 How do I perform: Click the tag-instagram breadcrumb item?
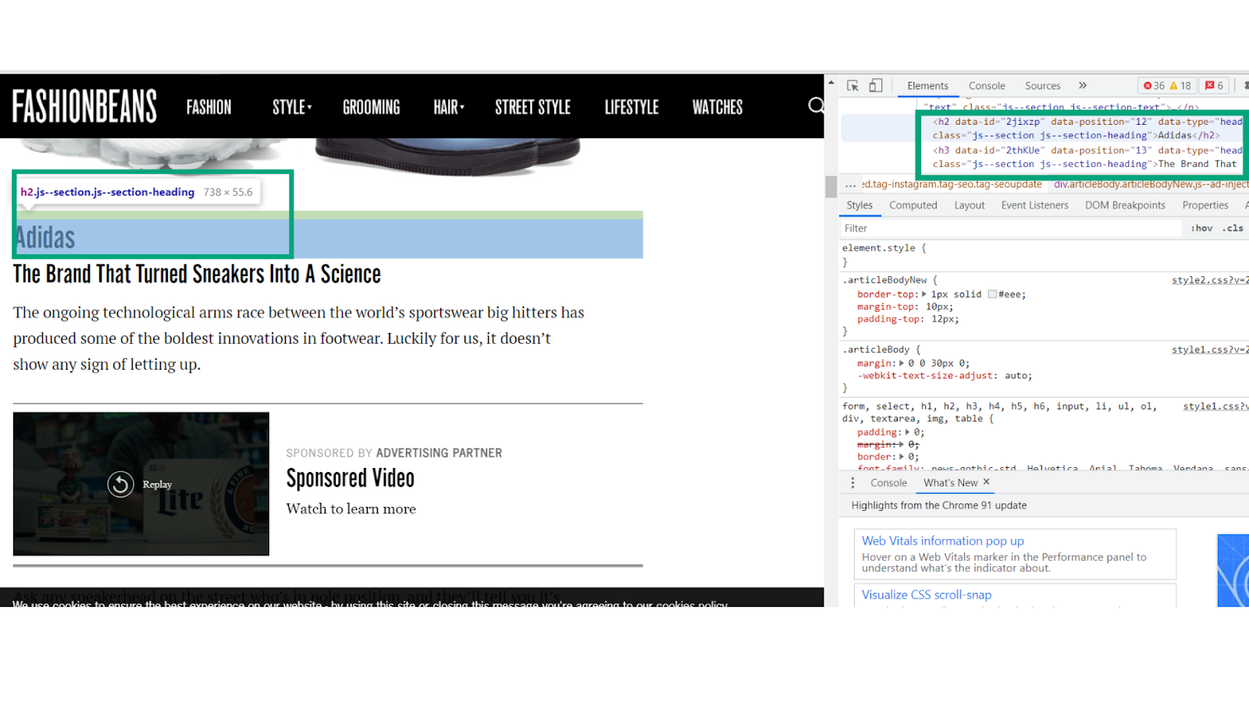(x=952, y=185)
